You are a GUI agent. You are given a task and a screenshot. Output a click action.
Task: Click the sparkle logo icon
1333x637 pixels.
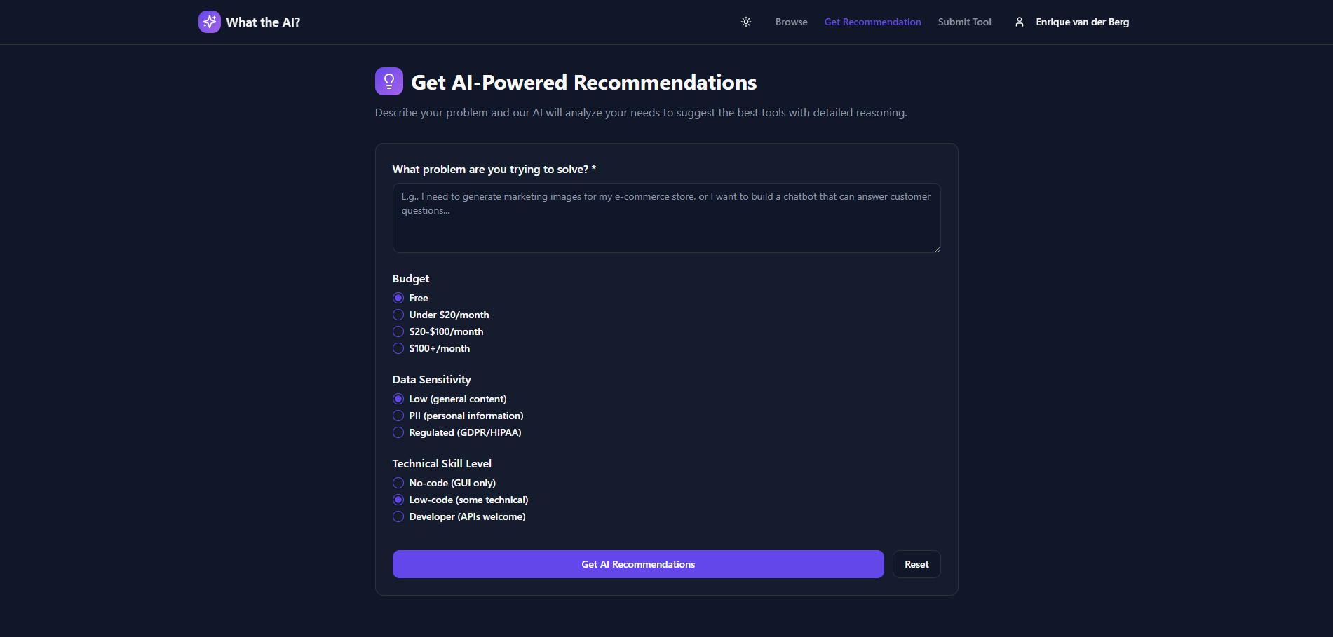209,22
